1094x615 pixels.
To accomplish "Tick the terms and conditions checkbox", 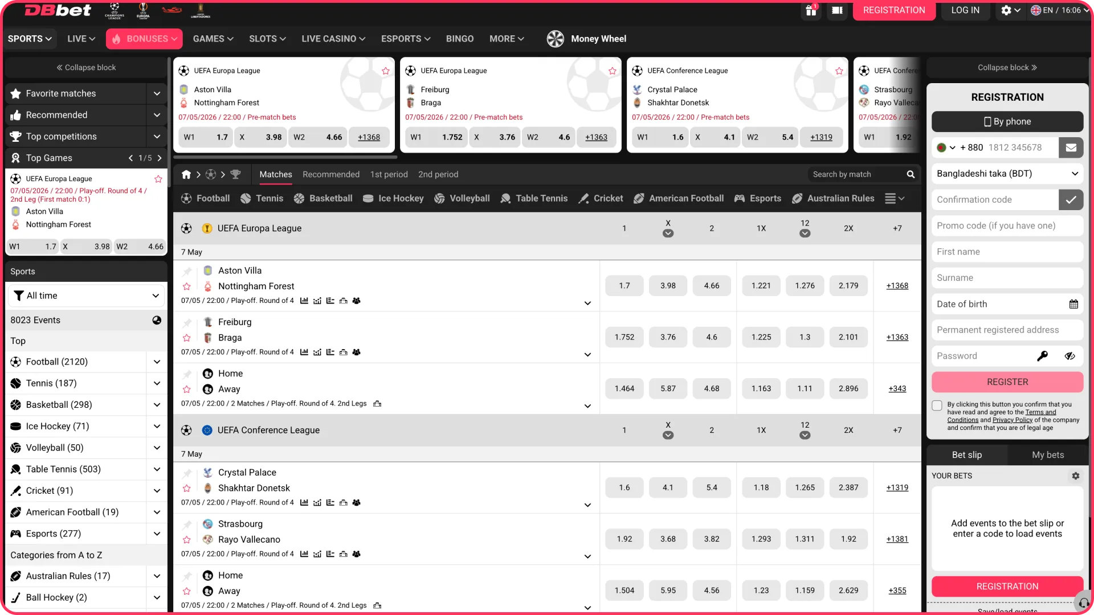I will coord(937,405).
